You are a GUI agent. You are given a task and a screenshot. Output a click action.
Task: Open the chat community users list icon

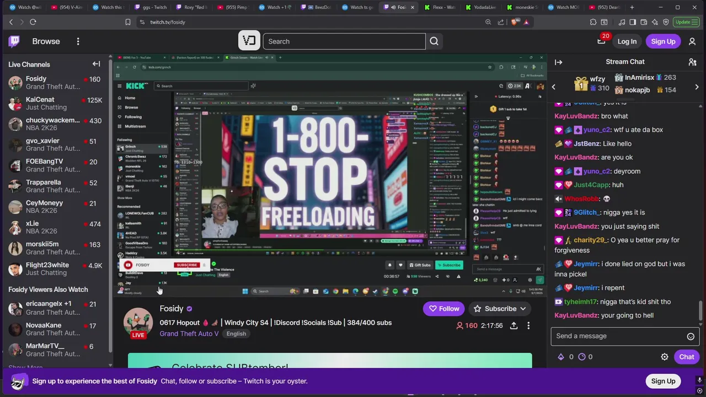click(x=692, y=62)
